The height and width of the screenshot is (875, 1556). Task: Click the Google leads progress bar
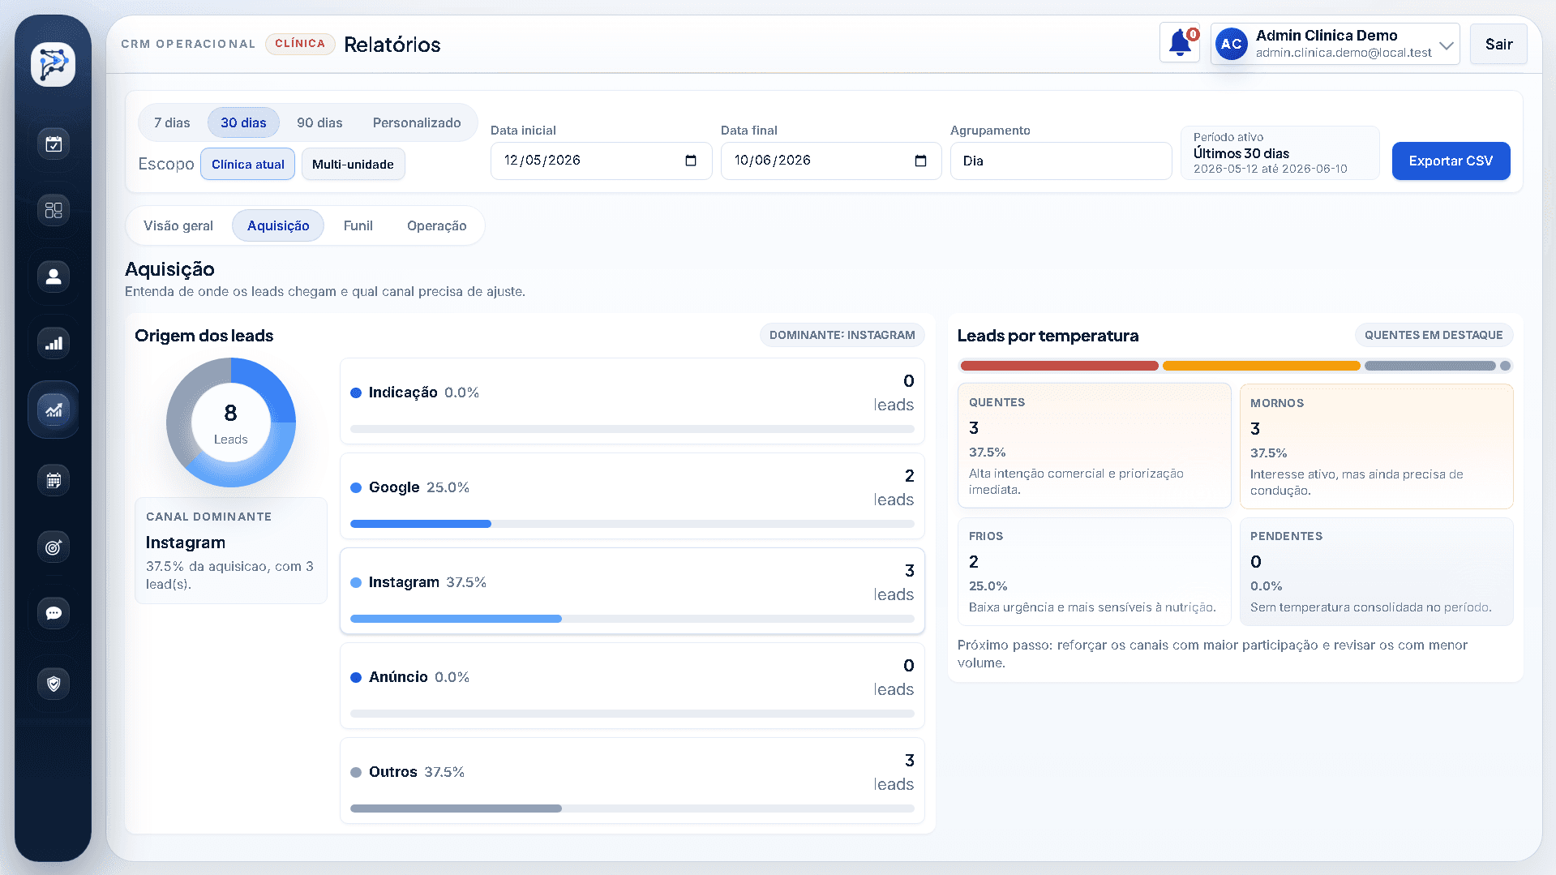632,524
